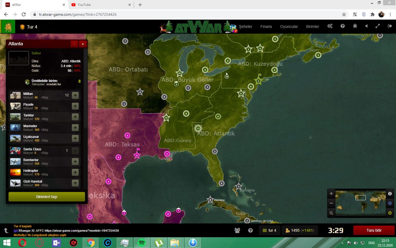Show +Bilgi info for Tanklar
Viewport: 396px width, 248px height.
click(45, 119)
